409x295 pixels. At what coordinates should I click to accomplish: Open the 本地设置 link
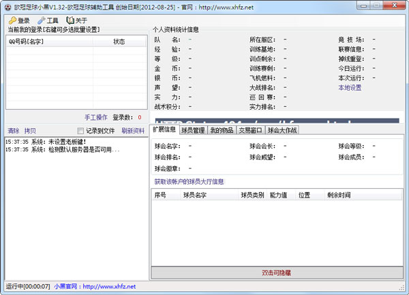[350, 88]
